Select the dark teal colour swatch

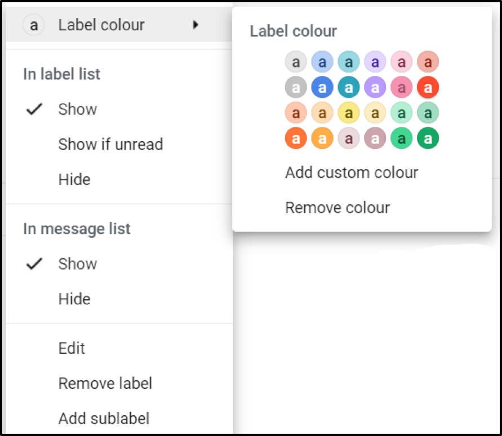coord(349,87)
